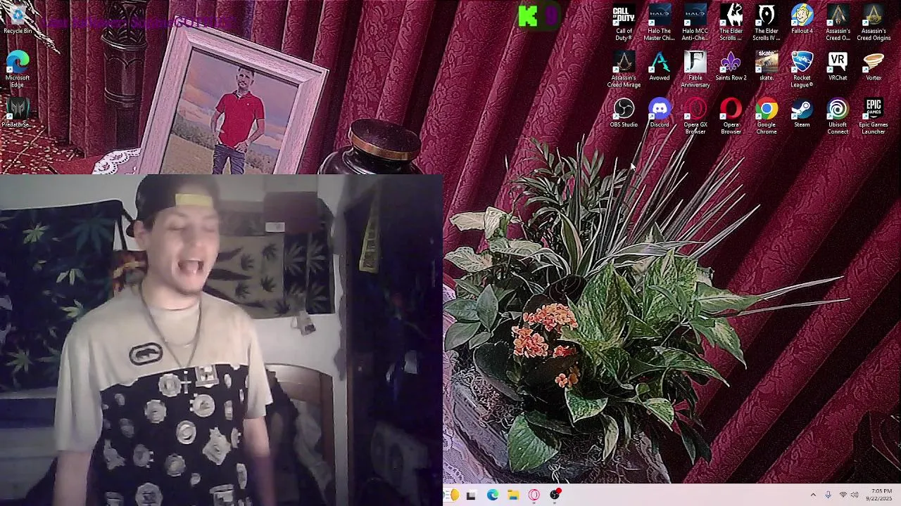Open the Wi-Fi network tray icon
This screenshot has height=506, width=901.
pos(843,495)
